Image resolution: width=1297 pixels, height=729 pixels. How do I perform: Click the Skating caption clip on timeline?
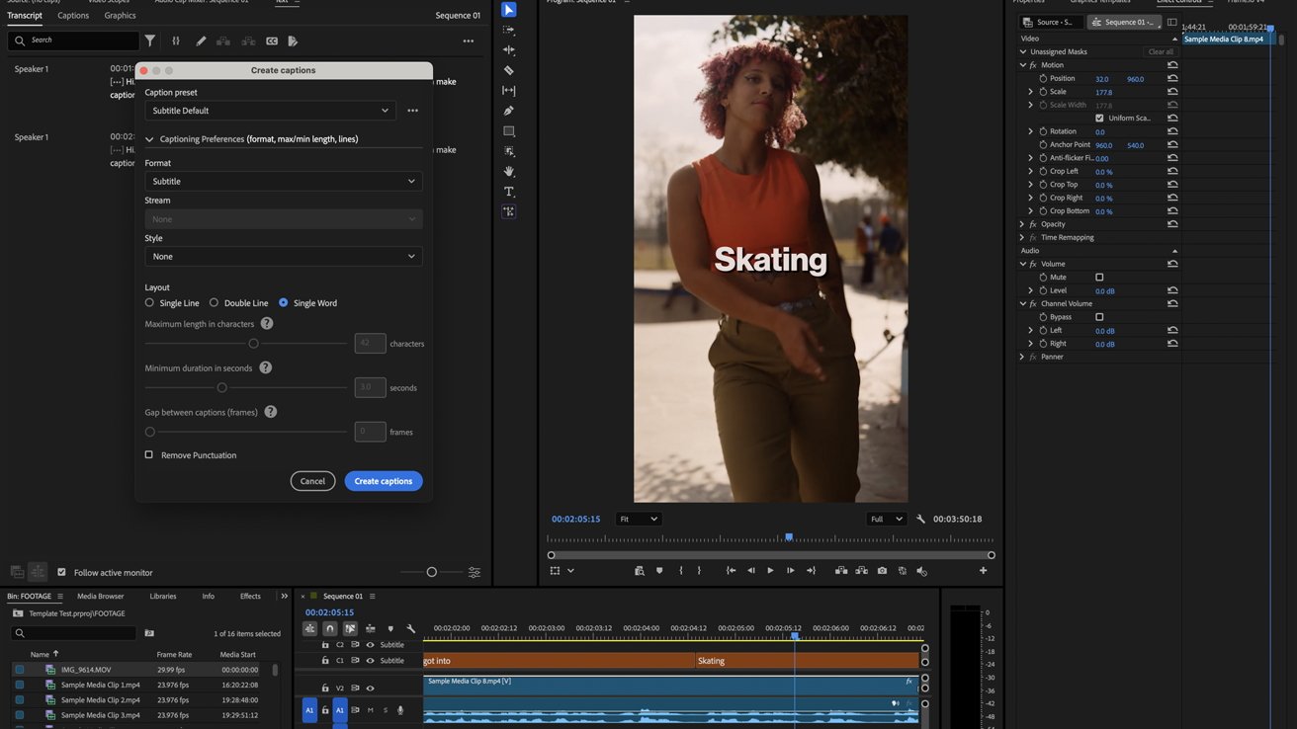pyautogui.click(x=807, y=661)
